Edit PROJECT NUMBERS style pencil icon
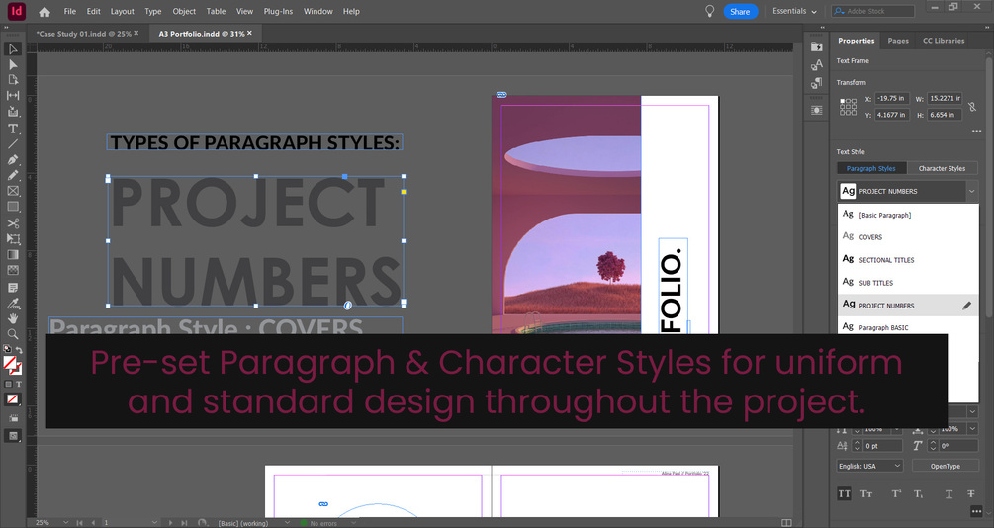 point(966,306)
